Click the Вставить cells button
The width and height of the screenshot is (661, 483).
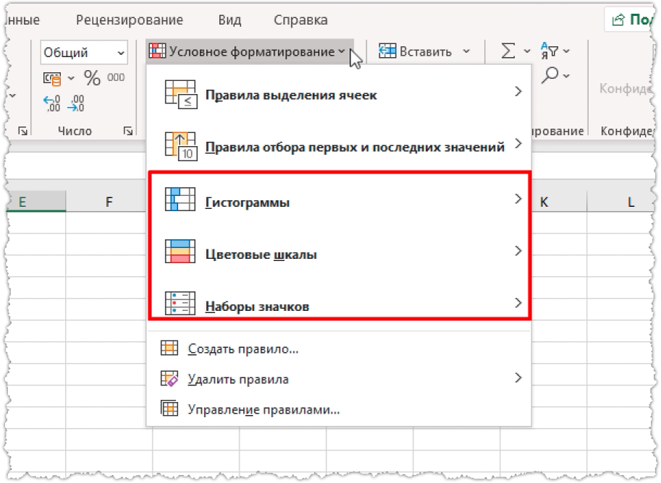(x=415, y=51)
